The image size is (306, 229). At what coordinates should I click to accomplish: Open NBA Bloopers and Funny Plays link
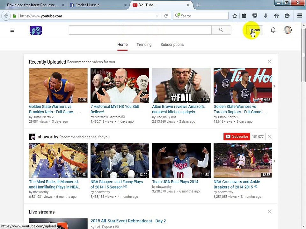pos(117,184)
